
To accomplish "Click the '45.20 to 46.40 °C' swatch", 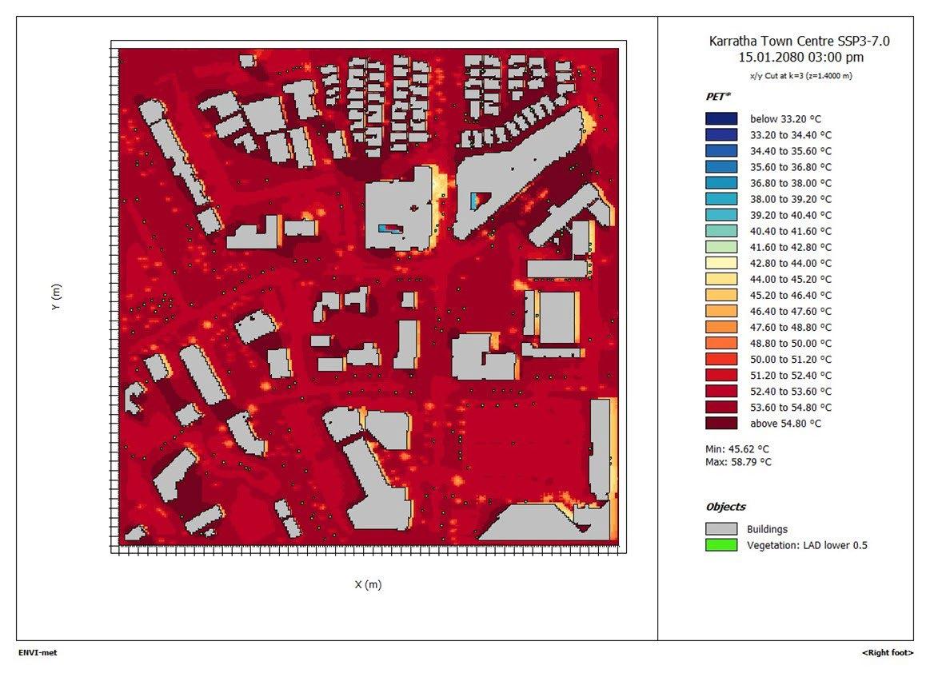I will click(721, 295).
